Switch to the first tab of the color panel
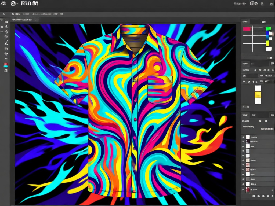The image size is (275, 206). coord(245,22)
